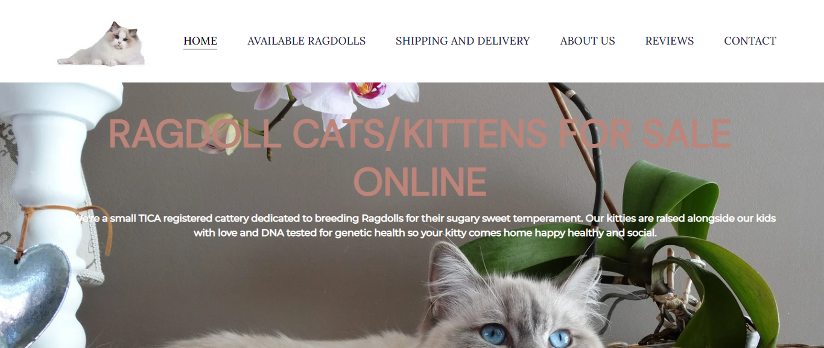
Task: Open the Reviews page
Action: [670, 41]
